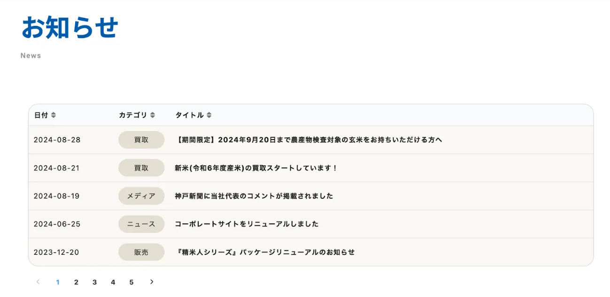Read the 神戸新聞 comment article
Viewport: 610px width, 297px height.
(254, 196)
